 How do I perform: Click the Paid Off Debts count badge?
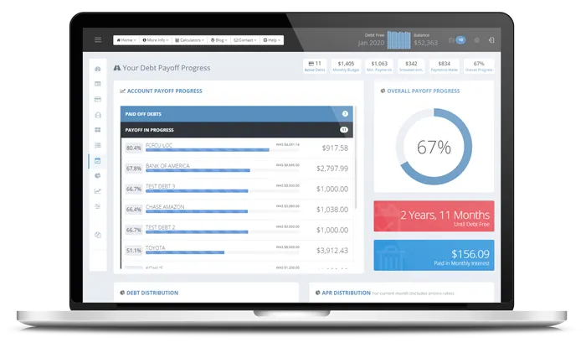click(x=345, y=114)
